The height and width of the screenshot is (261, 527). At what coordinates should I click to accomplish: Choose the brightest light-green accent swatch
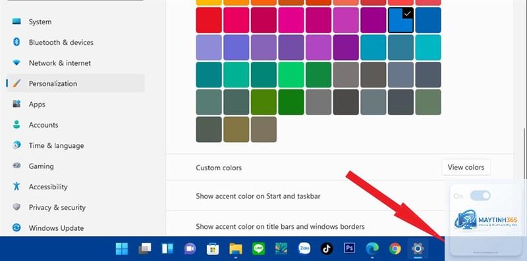pyautogui.click(x=291, y=75)
